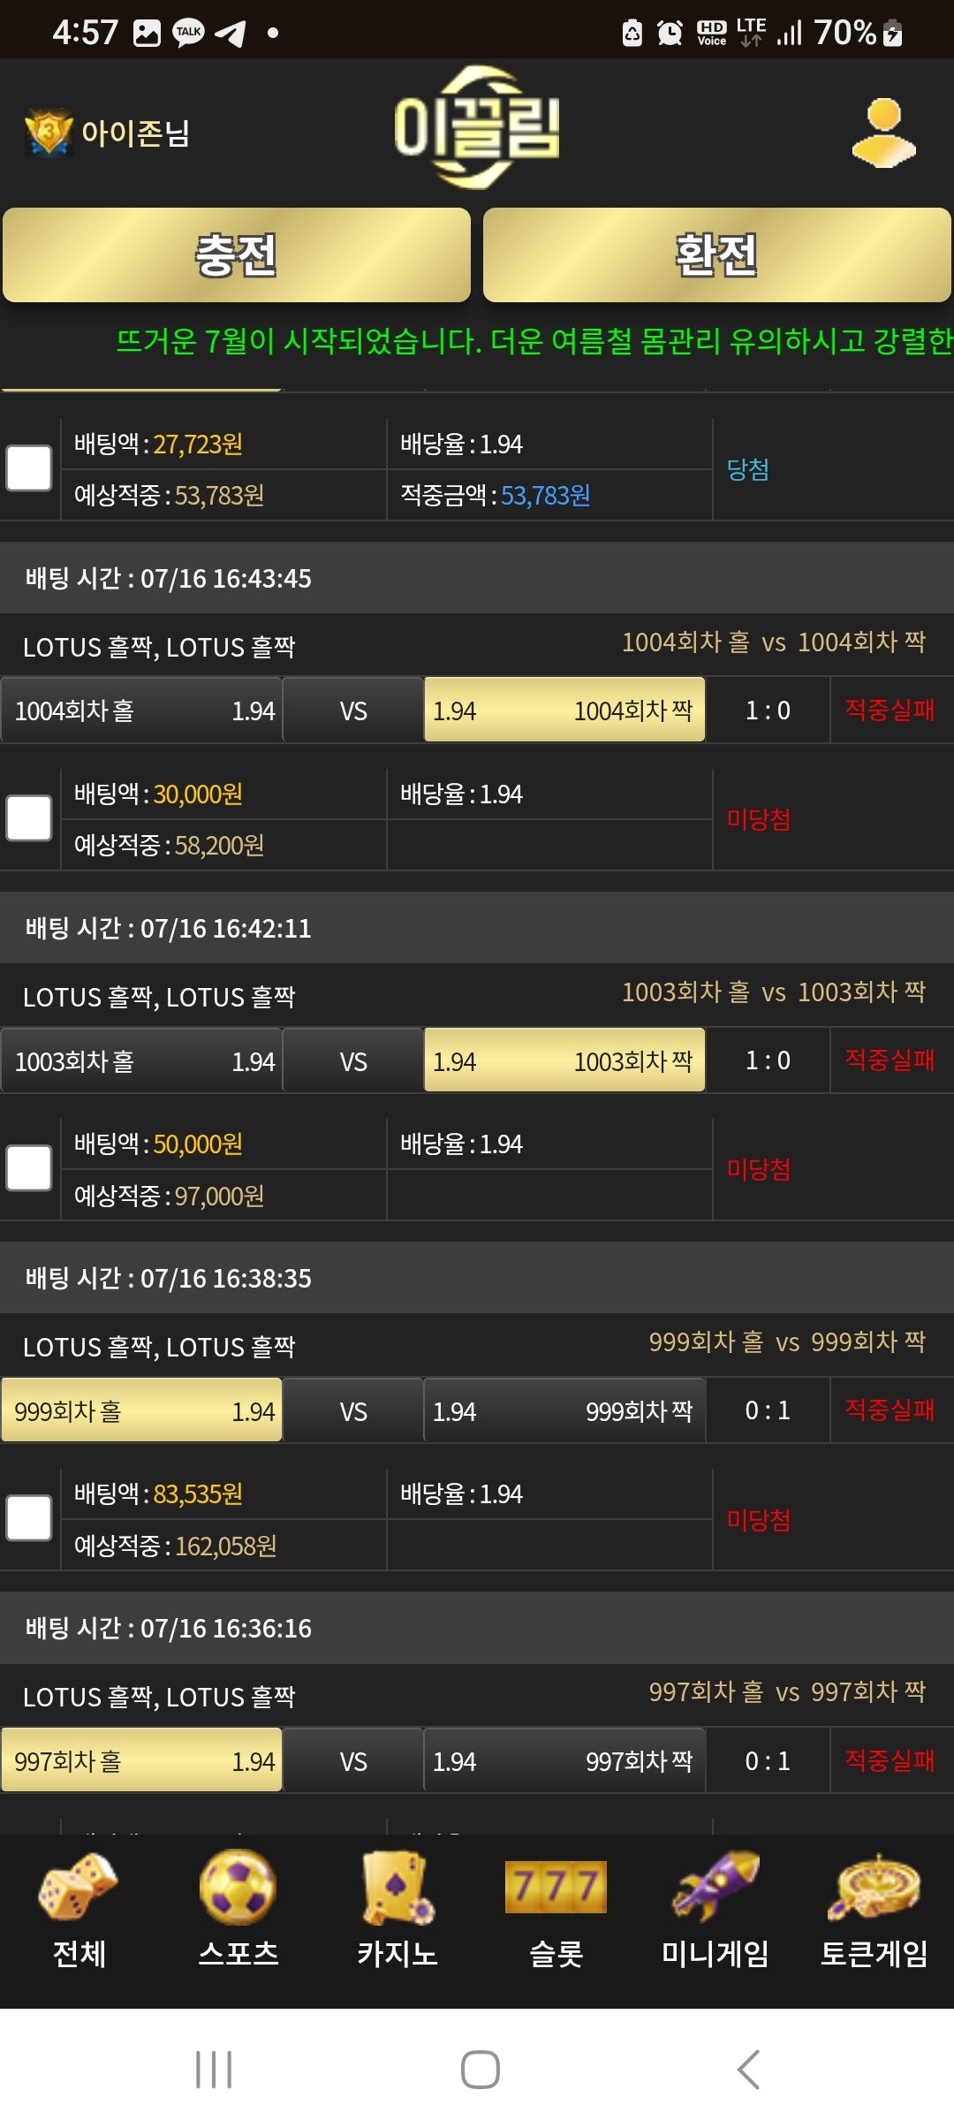Open the 토큰게임 roulette icon

click(874, 1888)
